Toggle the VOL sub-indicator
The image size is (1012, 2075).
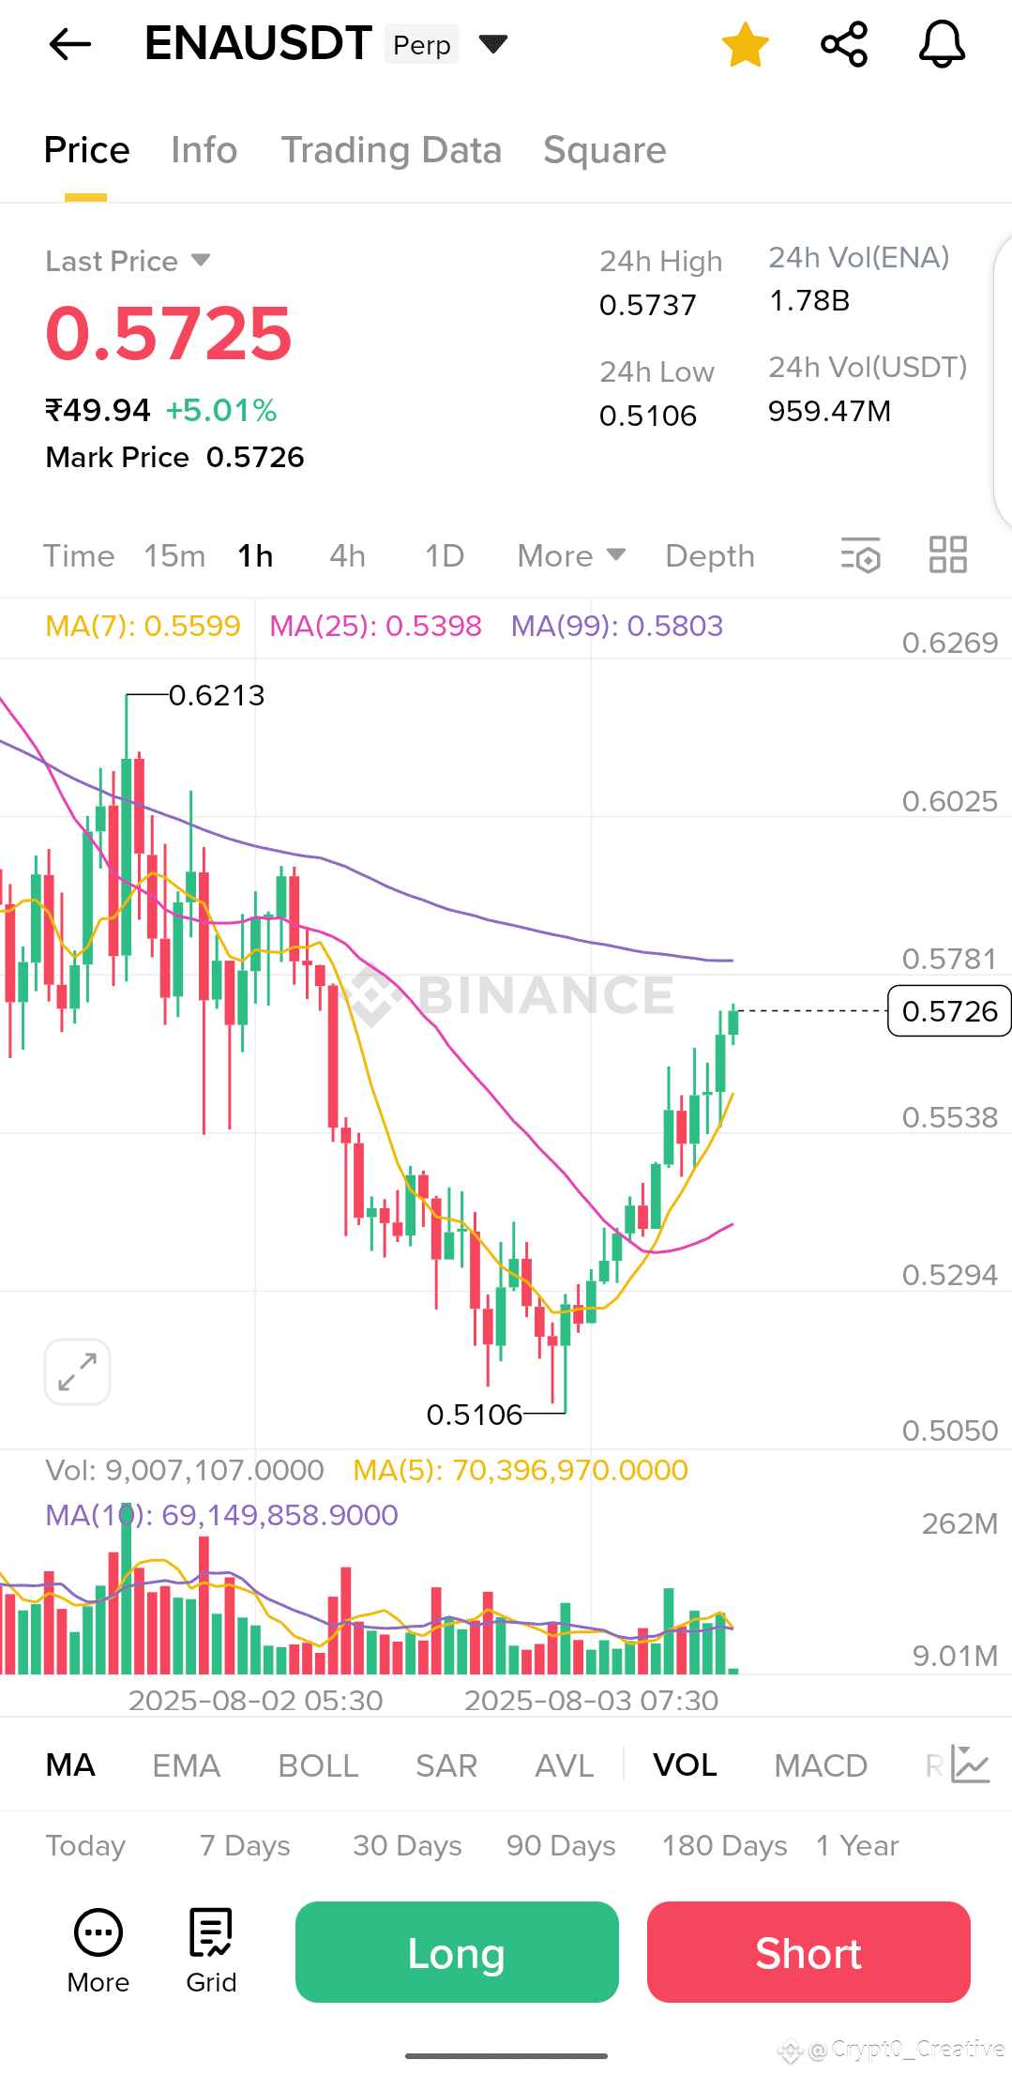coord(685,1765)
